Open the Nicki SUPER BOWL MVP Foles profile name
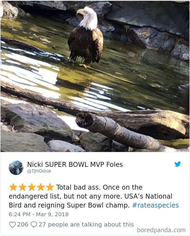 point(75,164)
